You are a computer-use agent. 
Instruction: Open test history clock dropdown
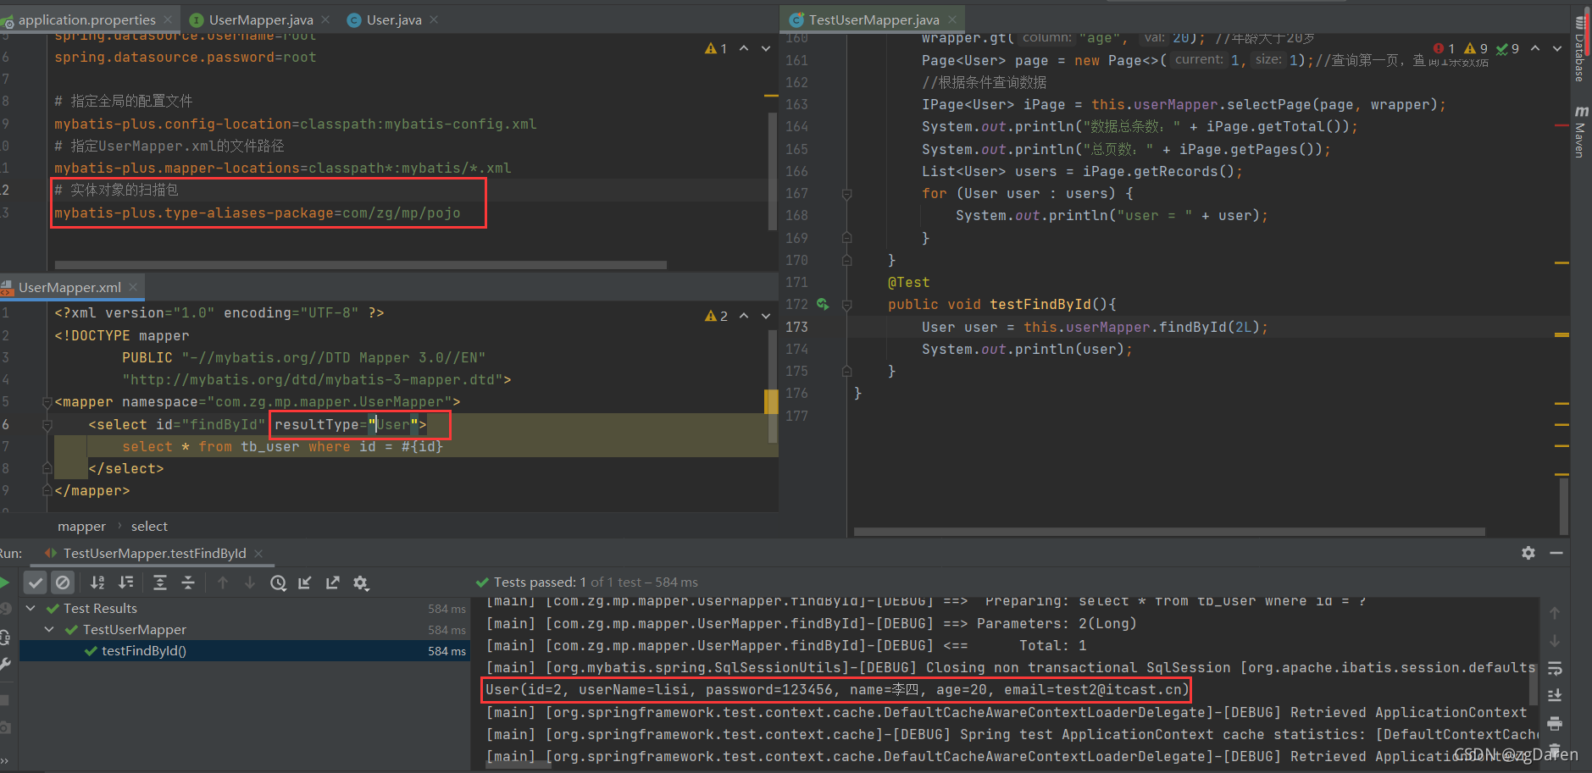pos(278,583)
